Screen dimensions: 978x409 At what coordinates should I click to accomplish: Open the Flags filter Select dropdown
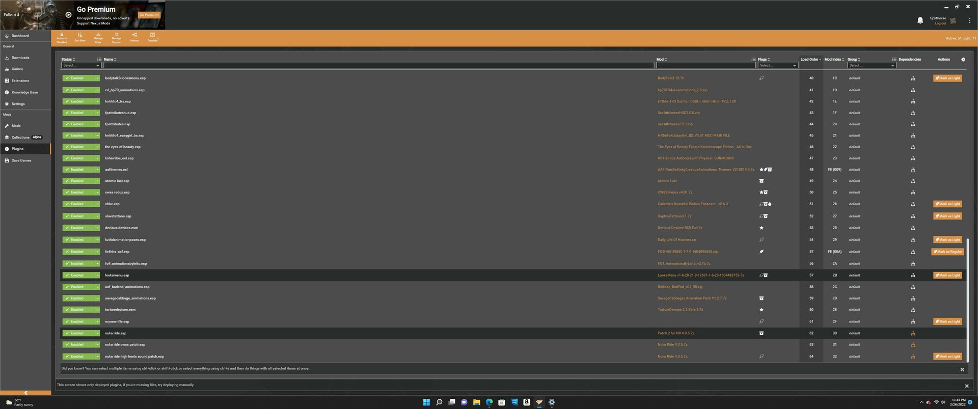777,65
